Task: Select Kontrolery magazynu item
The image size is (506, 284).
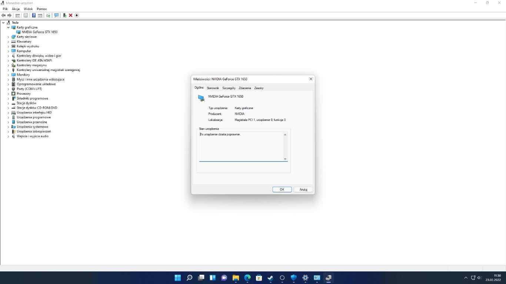Action: 31,65
